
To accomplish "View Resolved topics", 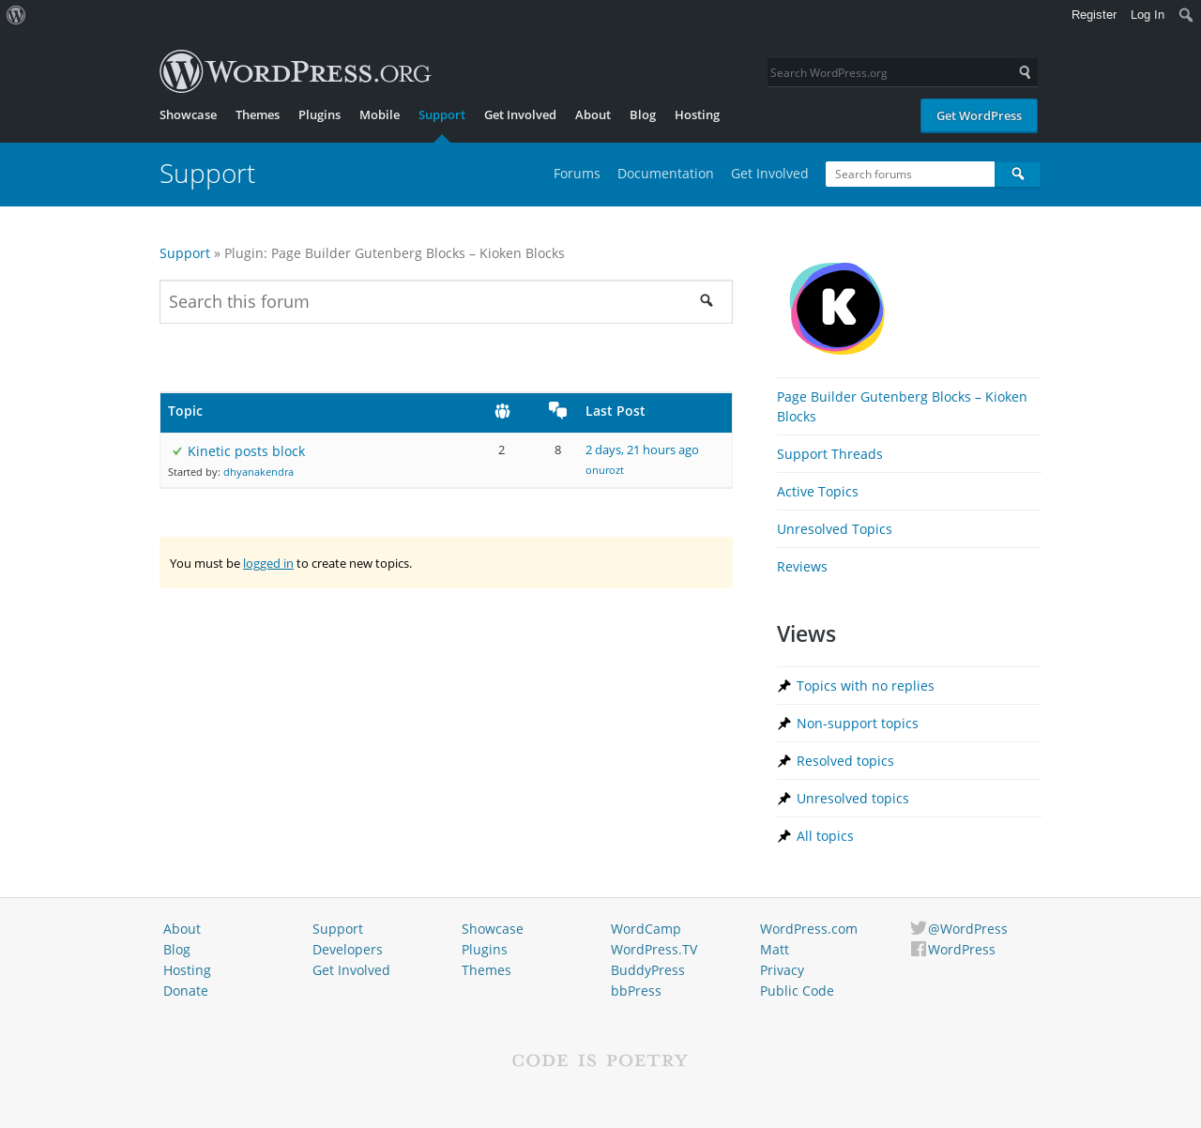I will click(845, 761).
